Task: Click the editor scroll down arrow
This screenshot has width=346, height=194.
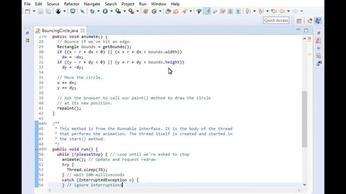Action: (x=304, y=184)
